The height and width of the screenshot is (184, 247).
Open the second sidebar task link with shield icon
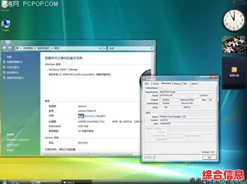13,67
